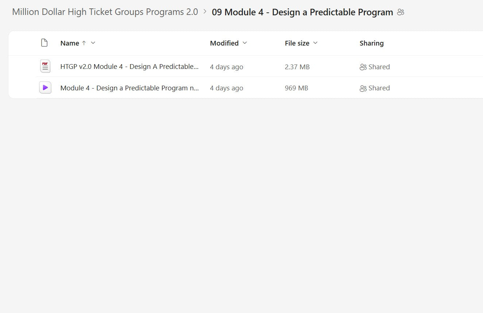The height and width of the screenshot is (313, 483).
Task: Click the Sharing column header
Action: tap(371, 43)
